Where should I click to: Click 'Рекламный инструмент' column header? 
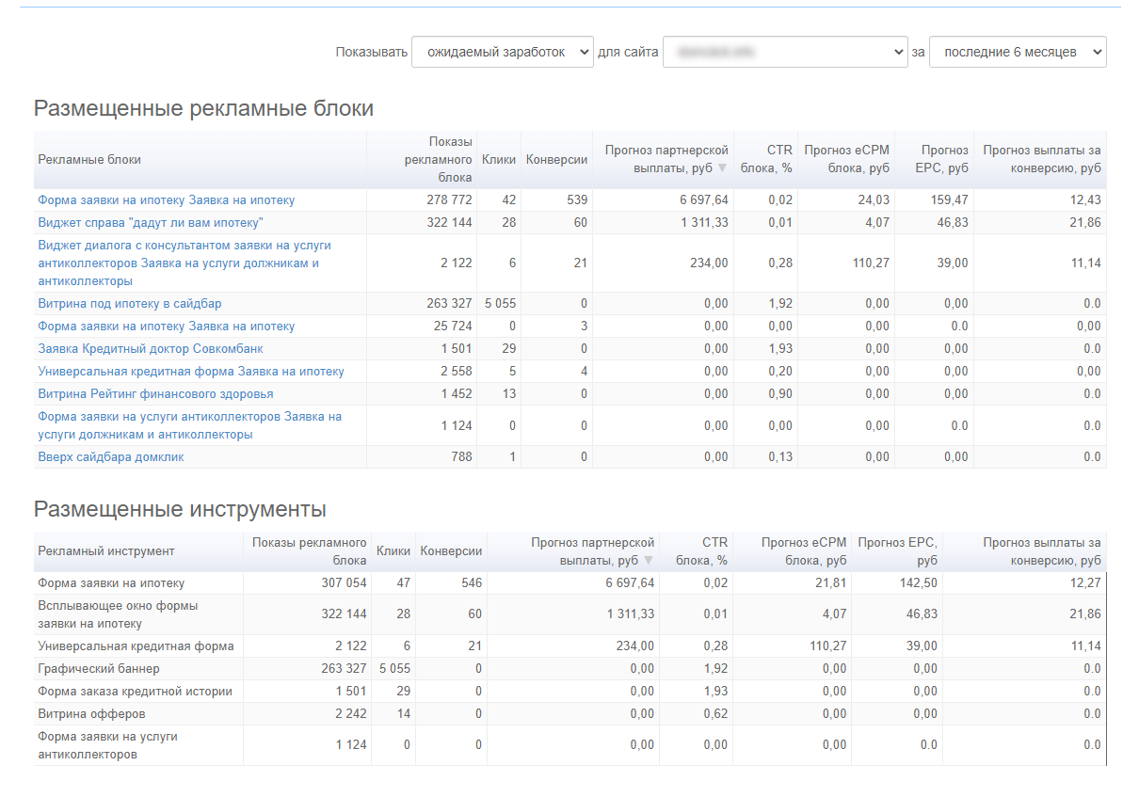(x=106, y=551)
